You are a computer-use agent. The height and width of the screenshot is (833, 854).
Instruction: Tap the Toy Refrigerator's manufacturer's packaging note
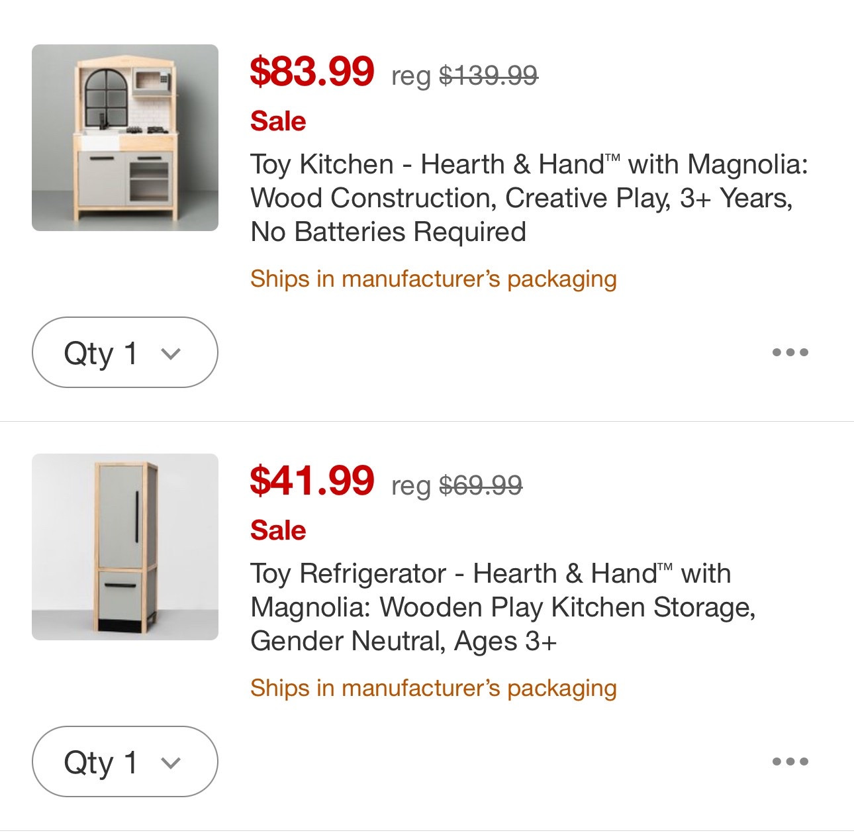pos(433,688)
